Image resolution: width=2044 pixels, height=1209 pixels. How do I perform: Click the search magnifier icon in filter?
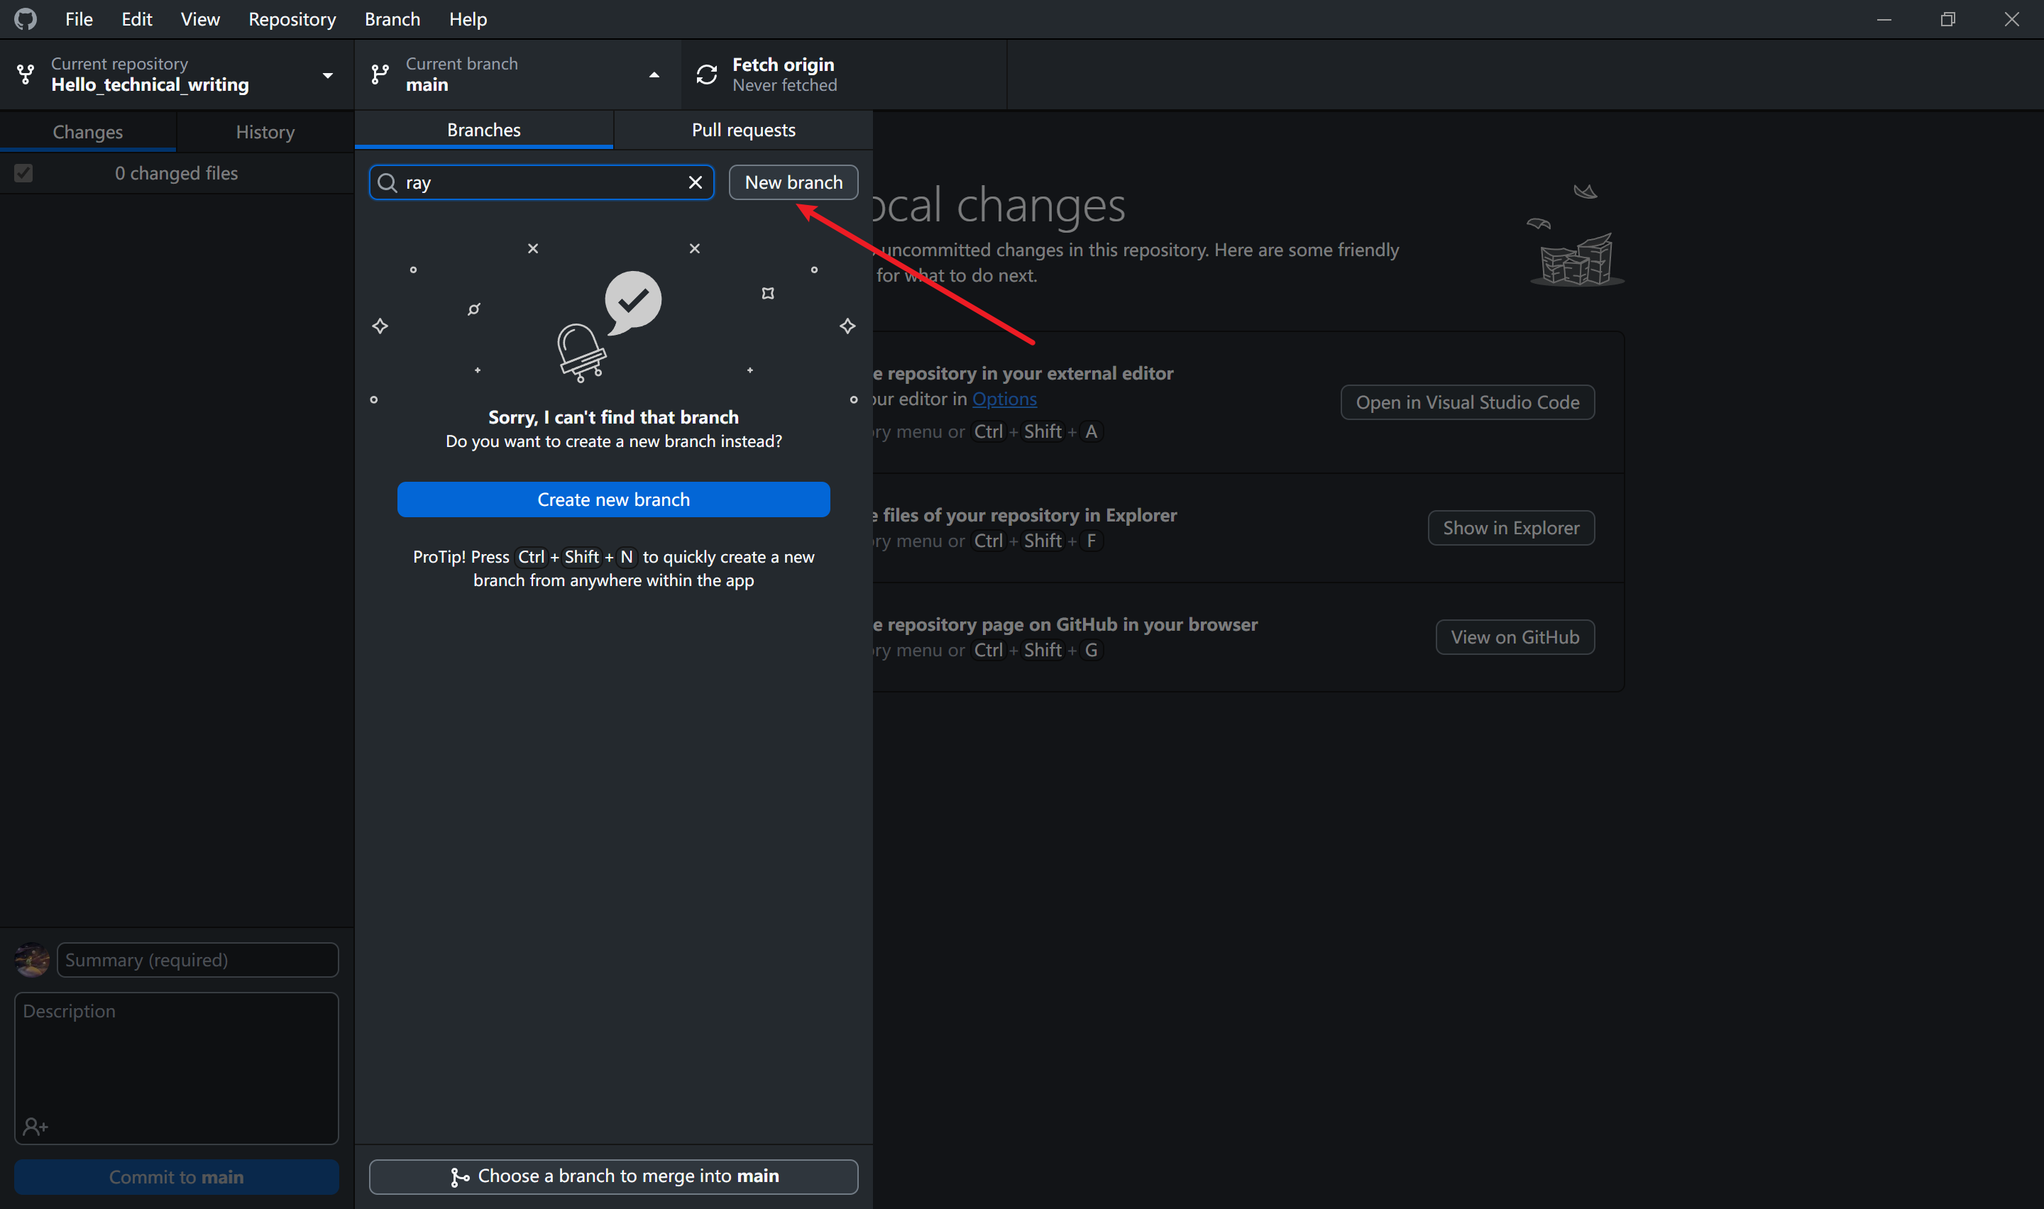pyautogui.click(x=388, y=182)
